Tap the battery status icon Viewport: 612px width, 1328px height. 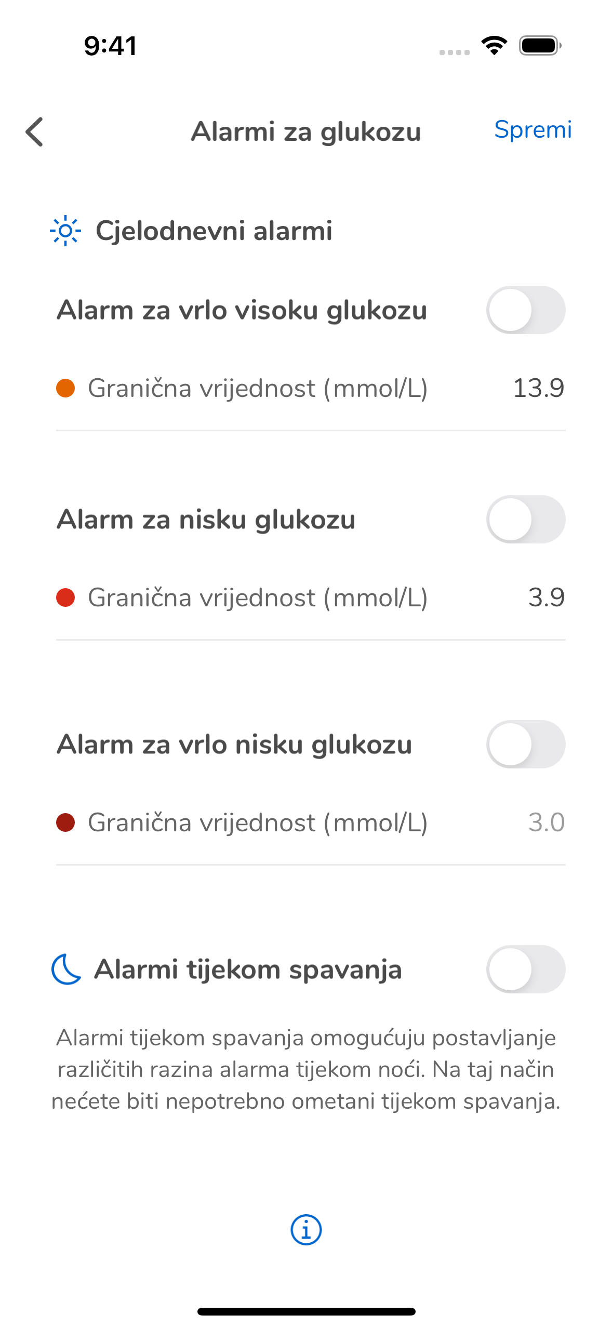[x=540, y=46]
